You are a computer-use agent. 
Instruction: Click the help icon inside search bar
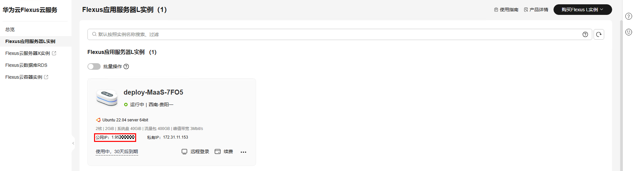[585, 34]
